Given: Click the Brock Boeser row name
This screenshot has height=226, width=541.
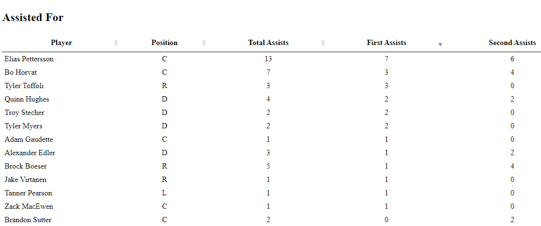Looking at the screenshot, I should 26,166.
